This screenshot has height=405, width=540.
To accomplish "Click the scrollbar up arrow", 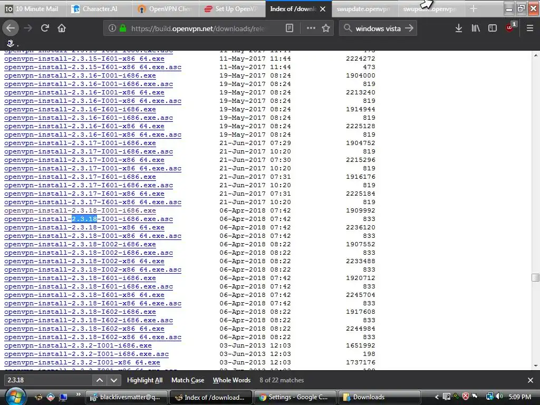I will pos(535,55).
